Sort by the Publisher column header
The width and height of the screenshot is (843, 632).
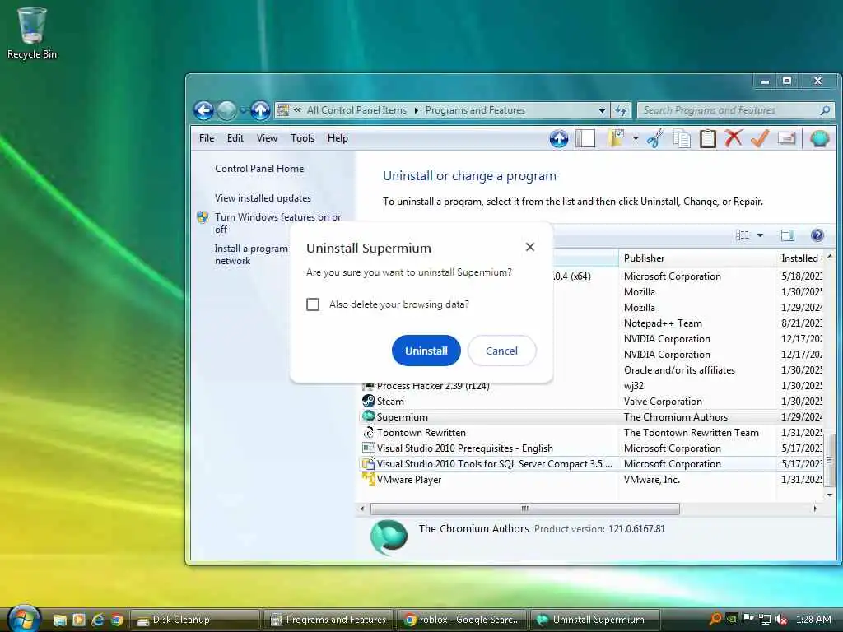coord(697,258)
